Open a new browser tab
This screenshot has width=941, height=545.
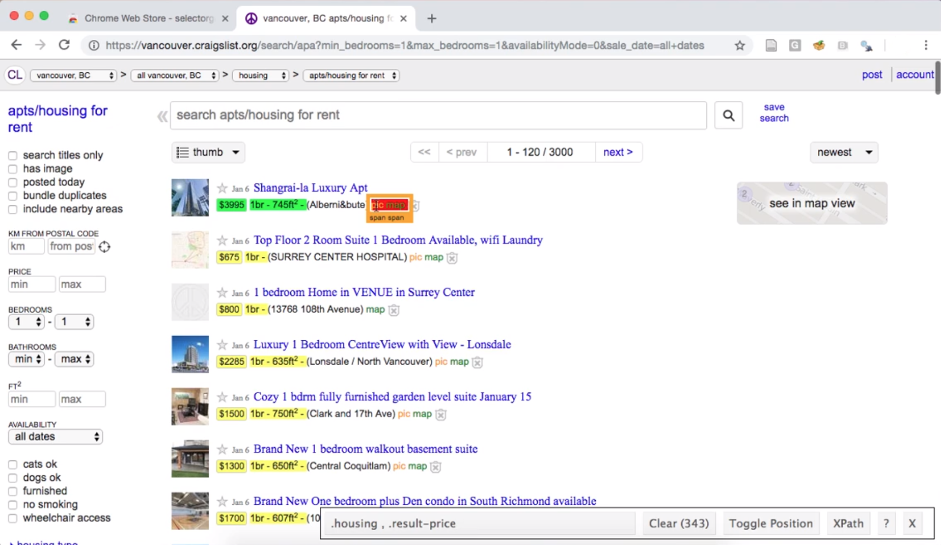click(x=432, y=19)
